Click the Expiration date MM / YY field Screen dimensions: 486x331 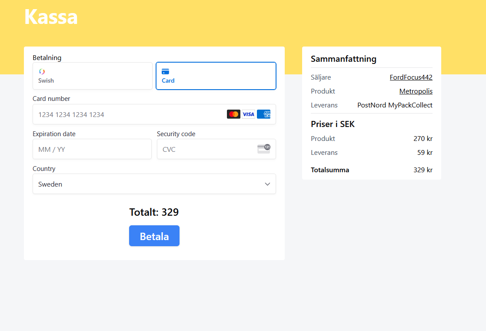92,149
